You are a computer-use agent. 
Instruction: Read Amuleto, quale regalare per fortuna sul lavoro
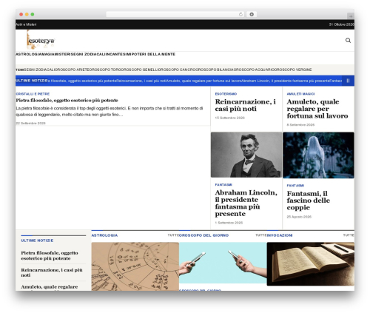point(317,109)
